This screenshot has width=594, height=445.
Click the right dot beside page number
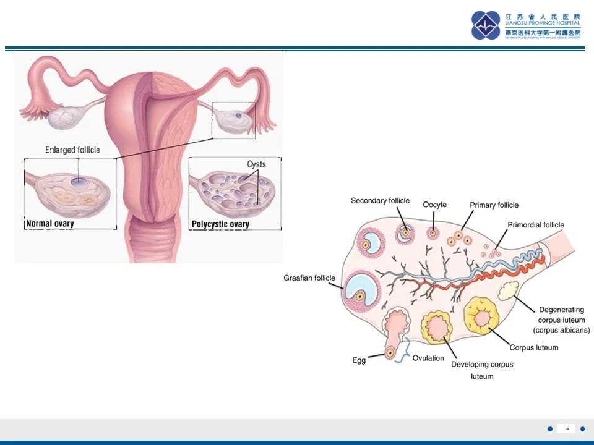(x=583, y=429)
